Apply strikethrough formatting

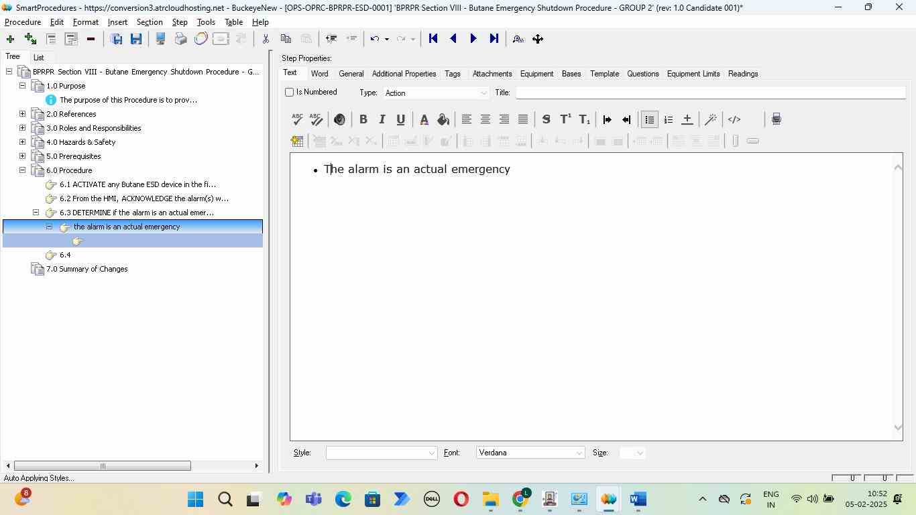pos(546,119)
